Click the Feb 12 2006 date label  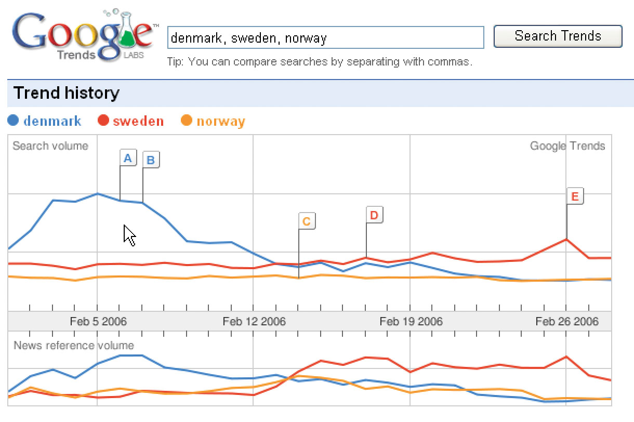click(x=254, y=322)
